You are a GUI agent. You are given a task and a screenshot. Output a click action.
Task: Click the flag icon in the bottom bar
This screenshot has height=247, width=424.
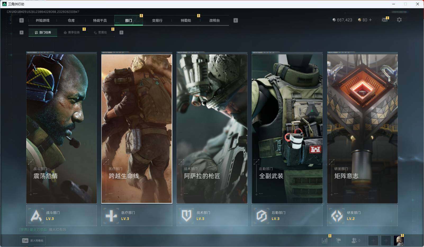pos(338,240)
